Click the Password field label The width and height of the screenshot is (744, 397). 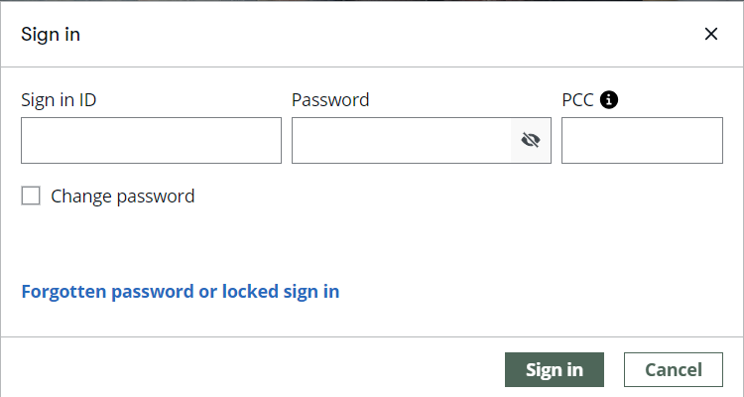pos(330,99)
